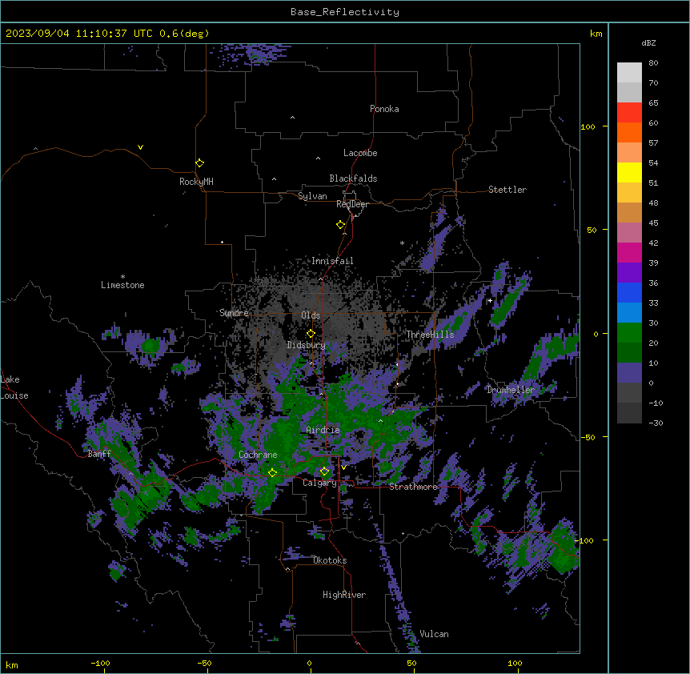Click the Vulcan label
This screenshot has width=690, height=674.
435,634
